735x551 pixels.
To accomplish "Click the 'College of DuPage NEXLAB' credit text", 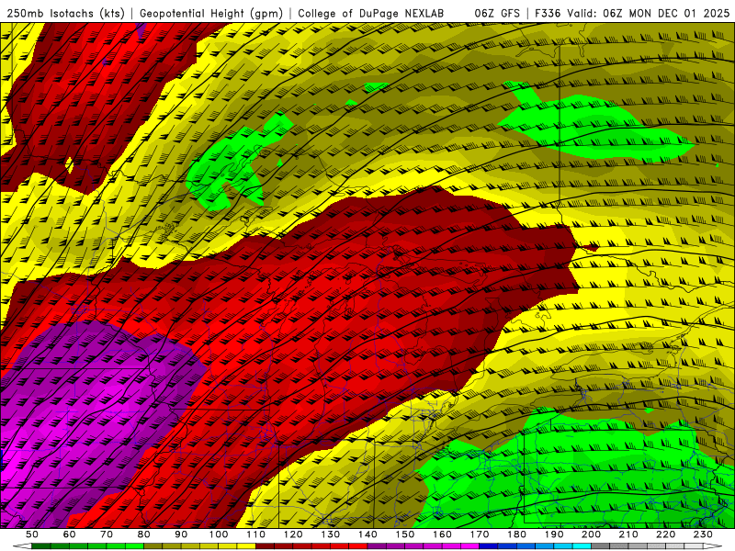I will point(371,13).
